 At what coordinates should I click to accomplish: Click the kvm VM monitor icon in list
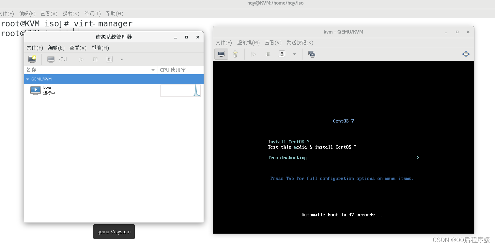tap(36, 91)
